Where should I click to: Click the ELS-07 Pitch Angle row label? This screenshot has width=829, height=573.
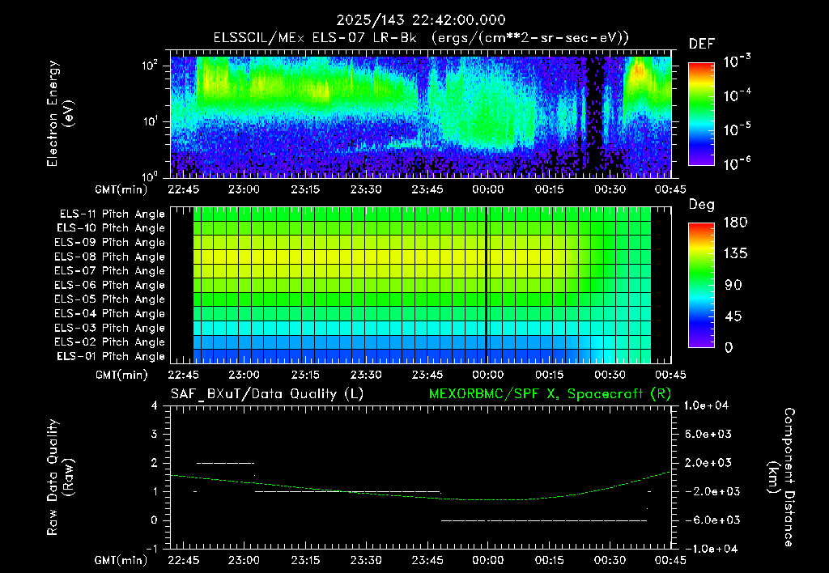point(109,271)
